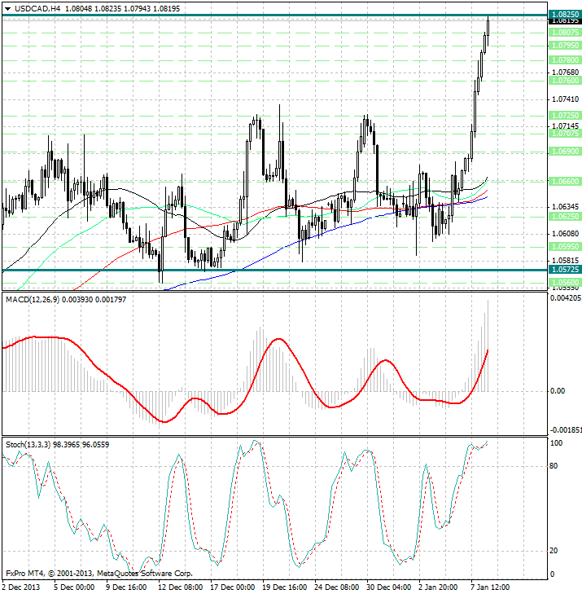Click the 2 Dec 2013 date label
Viewport: 582px width, 594px height.
tap(23, 587)
